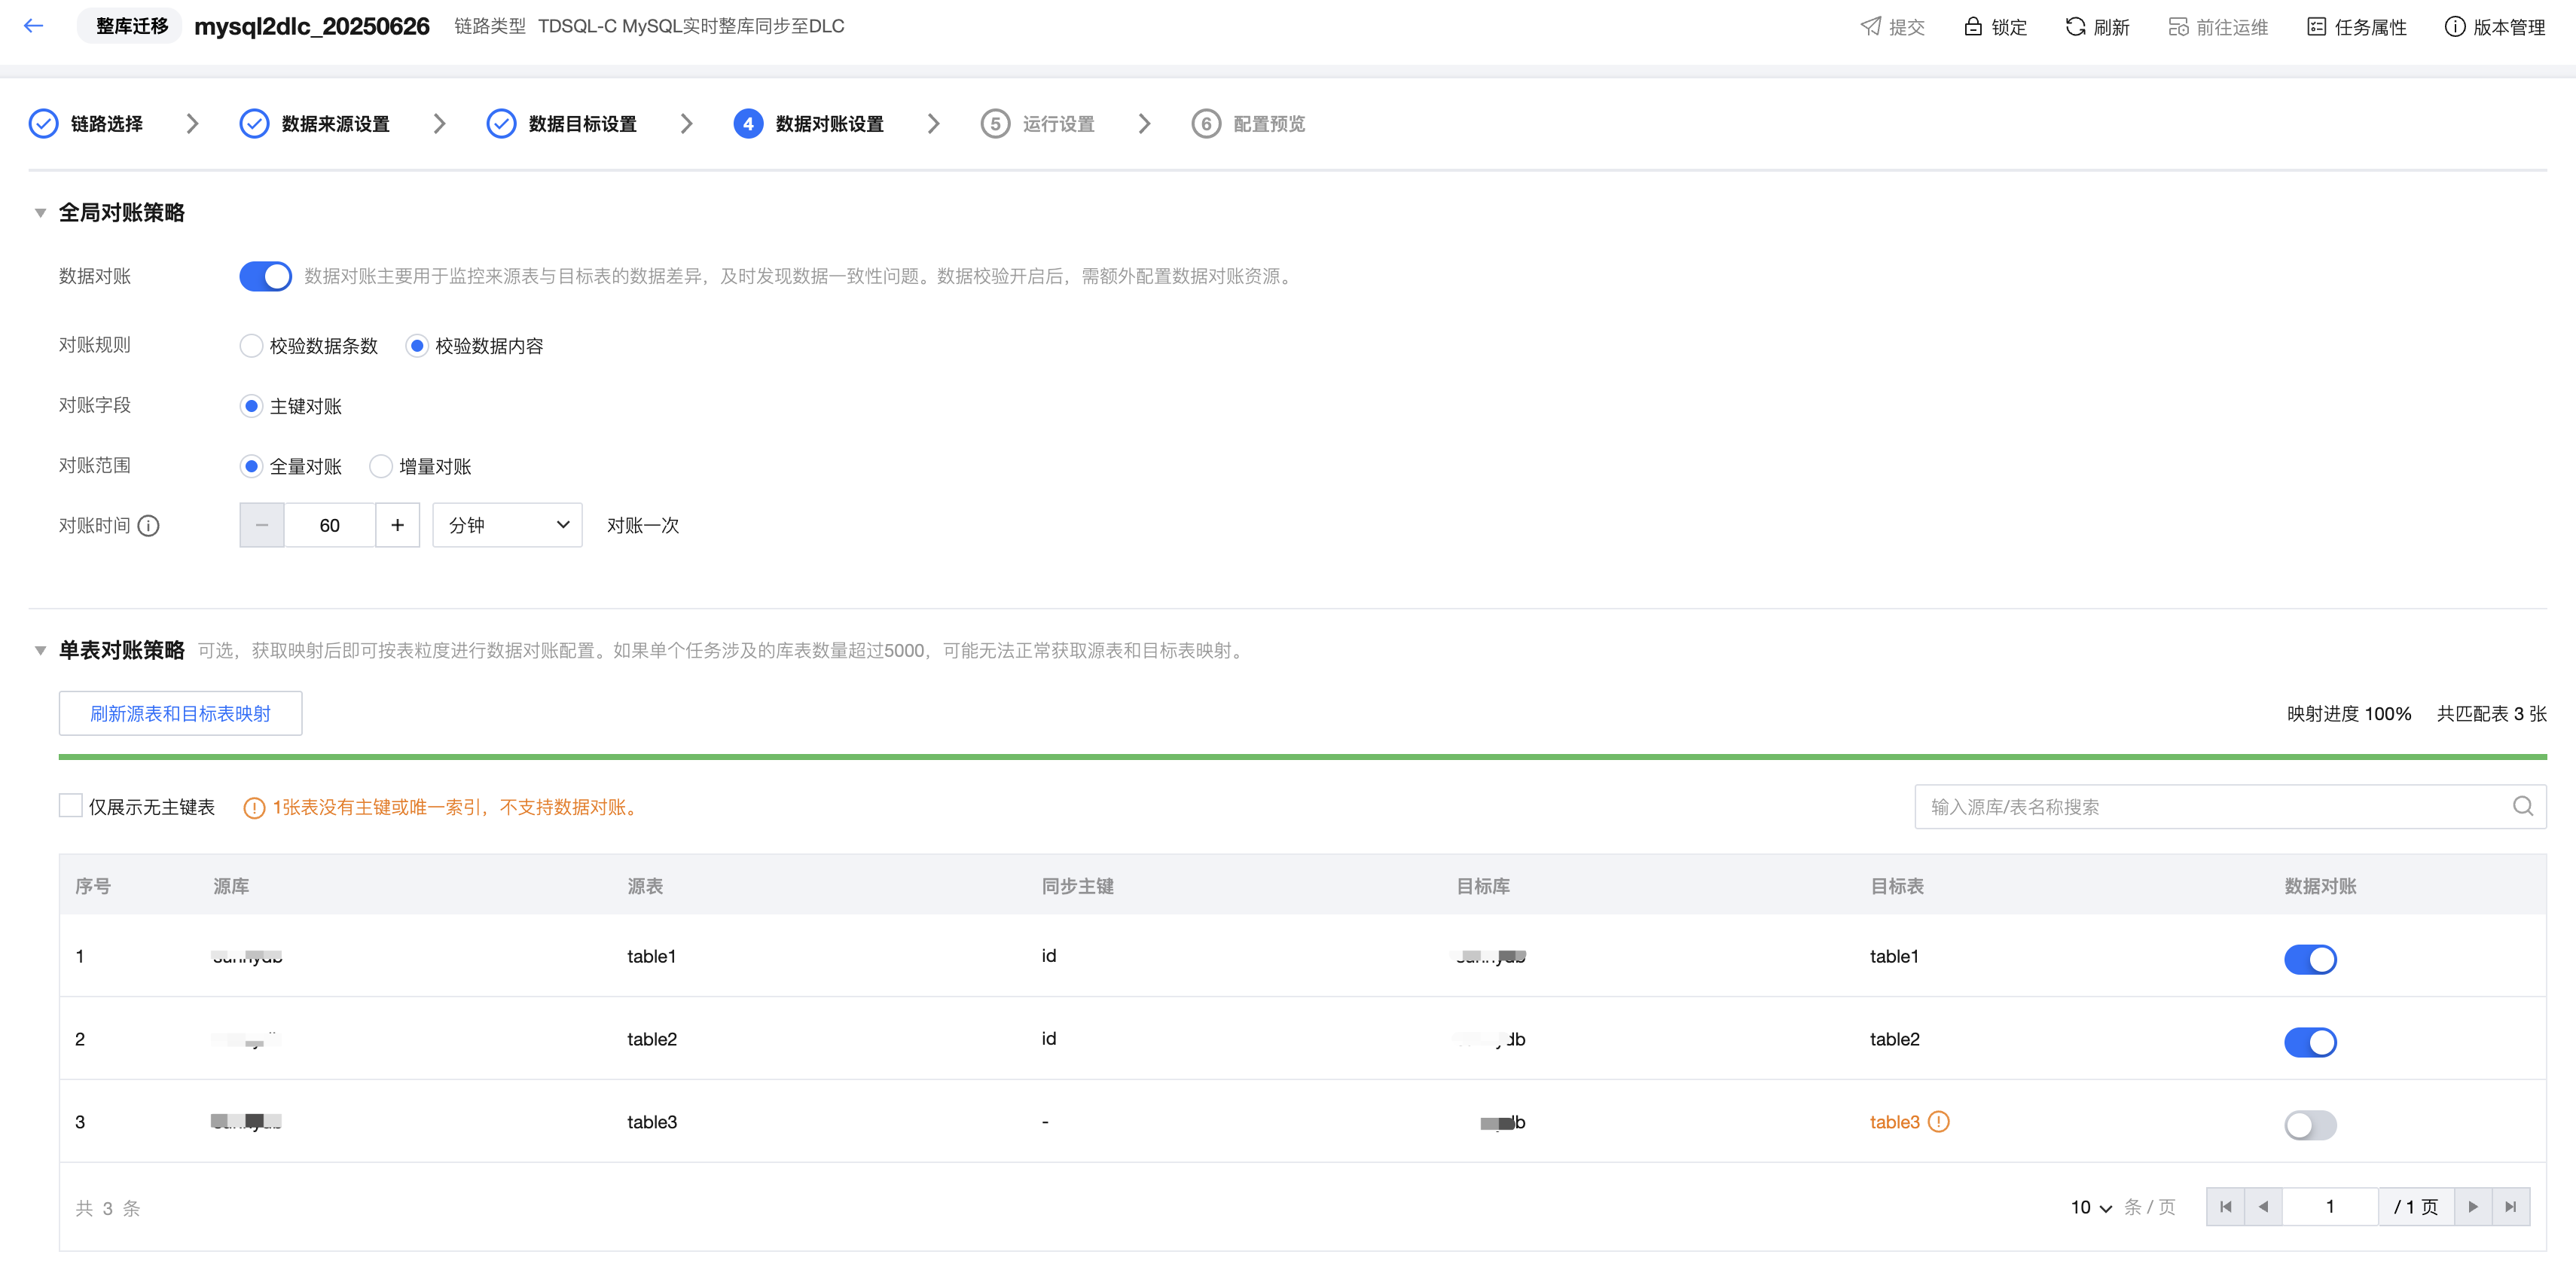Select the 校验数据条数 radio option
2576x1276 pixels.
point(252,346)
